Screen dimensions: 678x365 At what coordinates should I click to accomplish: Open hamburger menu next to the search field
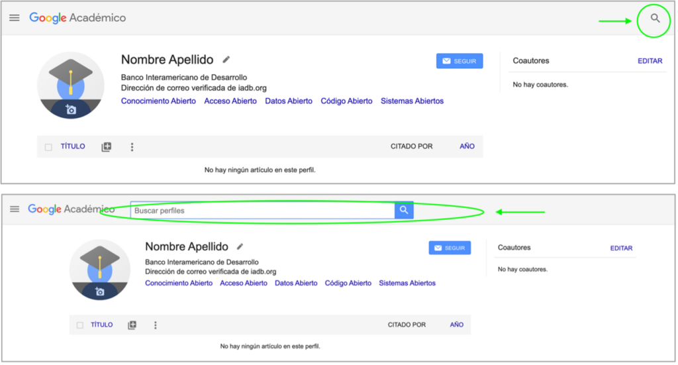(x=15, y=209)
